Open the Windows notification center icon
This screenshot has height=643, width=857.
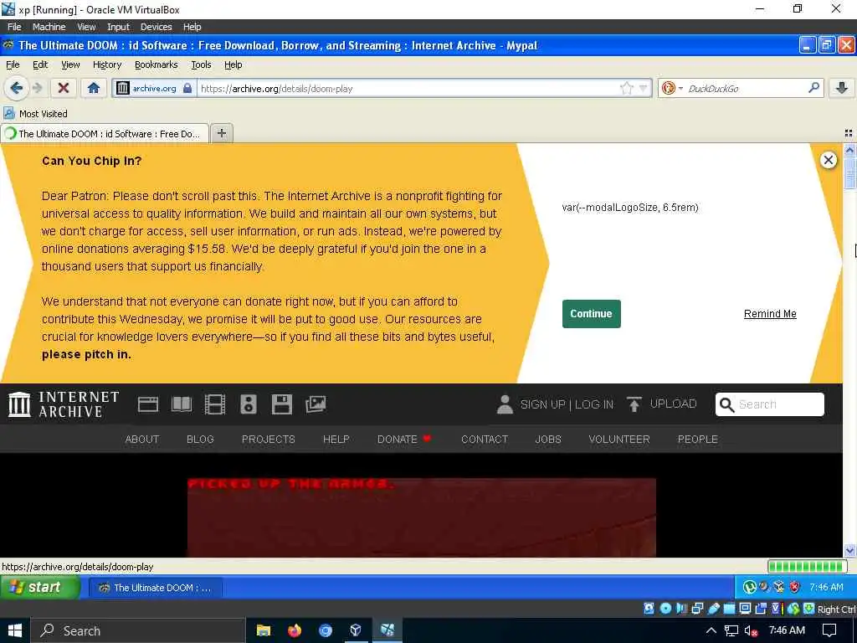coord(829,630)
